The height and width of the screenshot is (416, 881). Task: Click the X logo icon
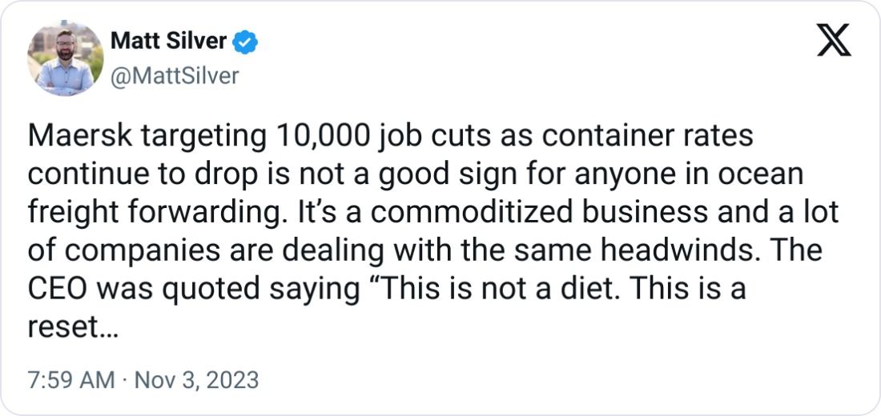coord(834,41)
